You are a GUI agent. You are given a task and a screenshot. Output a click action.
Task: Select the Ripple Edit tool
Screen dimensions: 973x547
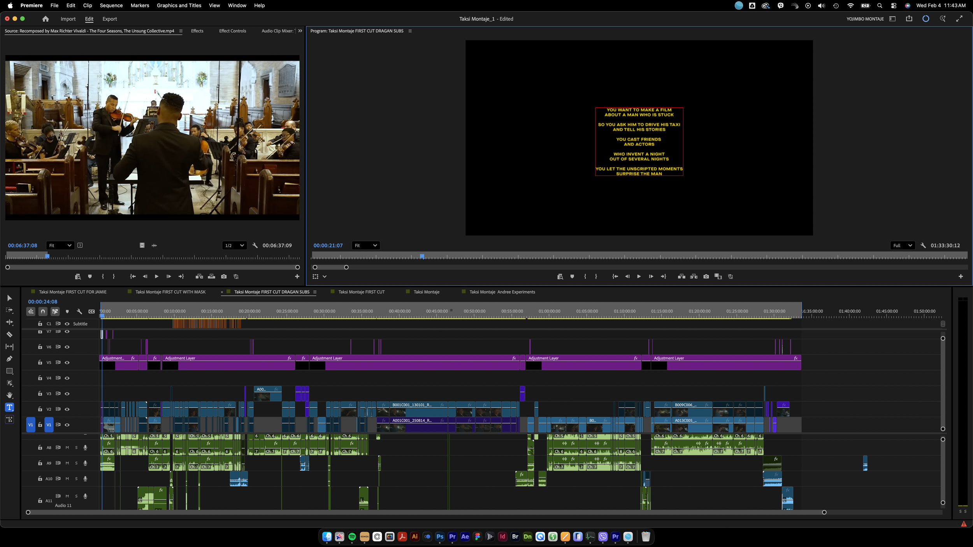click(x=9, y=322)
